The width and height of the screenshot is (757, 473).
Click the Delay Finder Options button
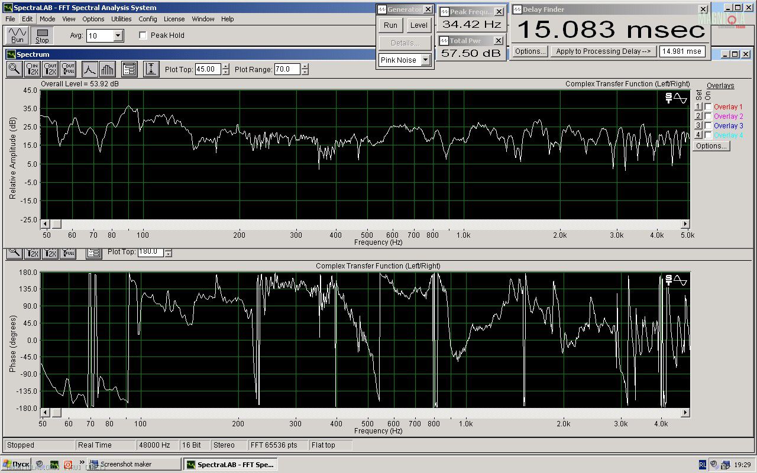(530, 51)
